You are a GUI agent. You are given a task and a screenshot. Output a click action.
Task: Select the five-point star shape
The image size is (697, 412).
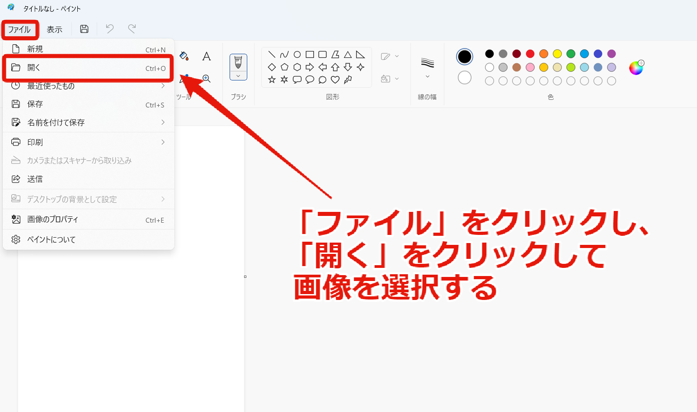[272, 80]
